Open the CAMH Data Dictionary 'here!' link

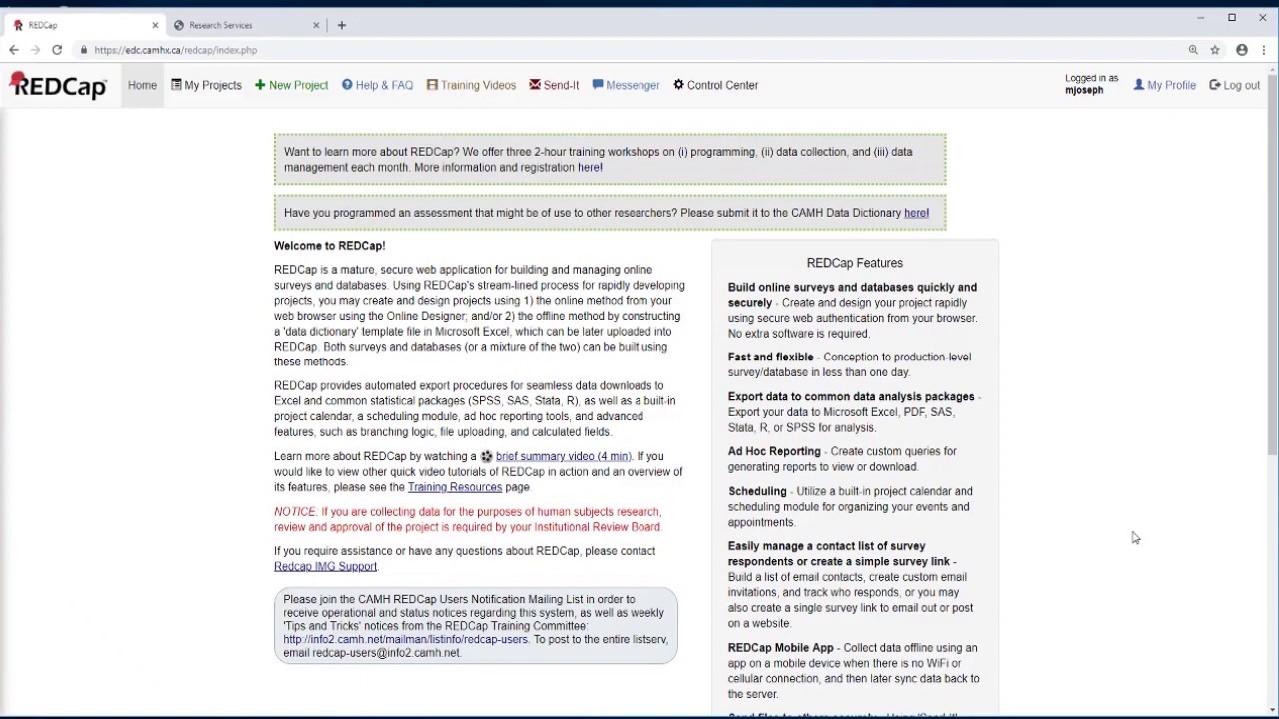coord(916,213)
